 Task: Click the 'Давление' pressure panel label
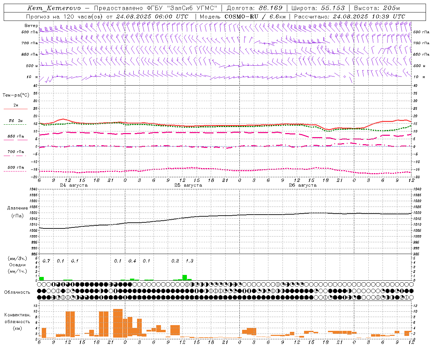(18, 208)
